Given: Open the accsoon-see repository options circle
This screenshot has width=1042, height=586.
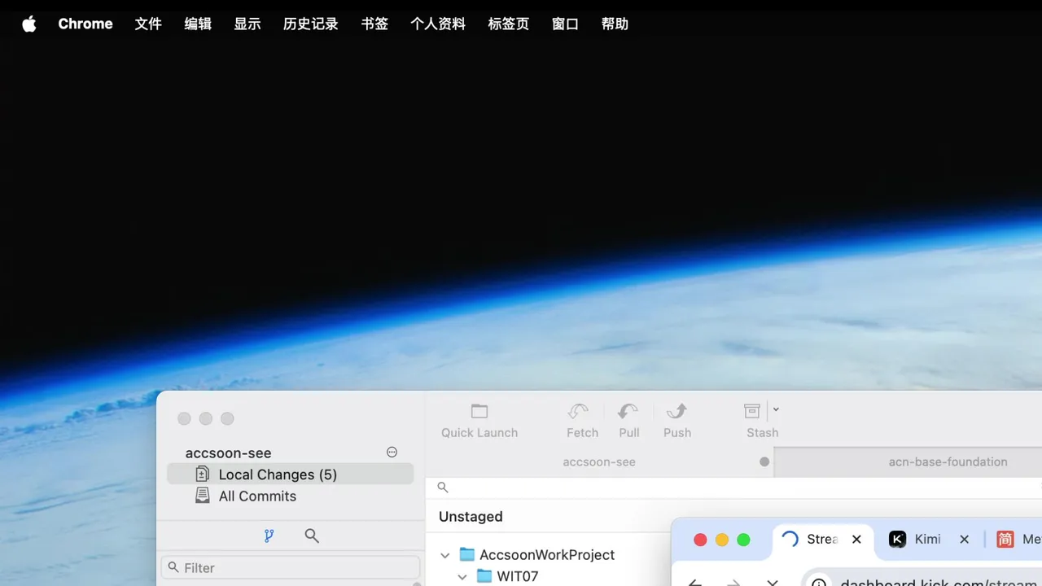Looking at the screenshot, I should pyautogui.click(x=392, y=452).
